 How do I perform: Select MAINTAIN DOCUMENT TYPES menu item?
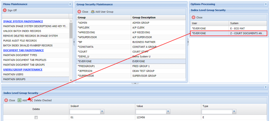click(x=35, y=55)
